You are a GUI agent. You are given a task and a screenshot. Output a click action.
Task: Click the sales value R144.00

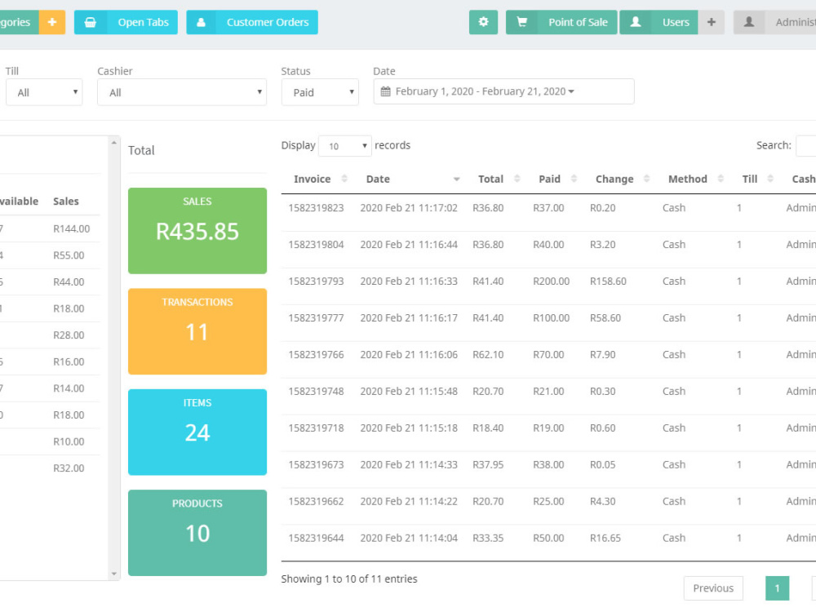click(71, 229)
